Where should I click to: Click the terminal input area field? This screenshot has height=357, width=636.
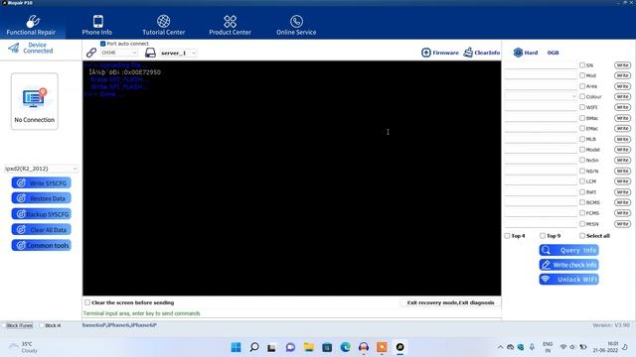(x=291, y=313)
